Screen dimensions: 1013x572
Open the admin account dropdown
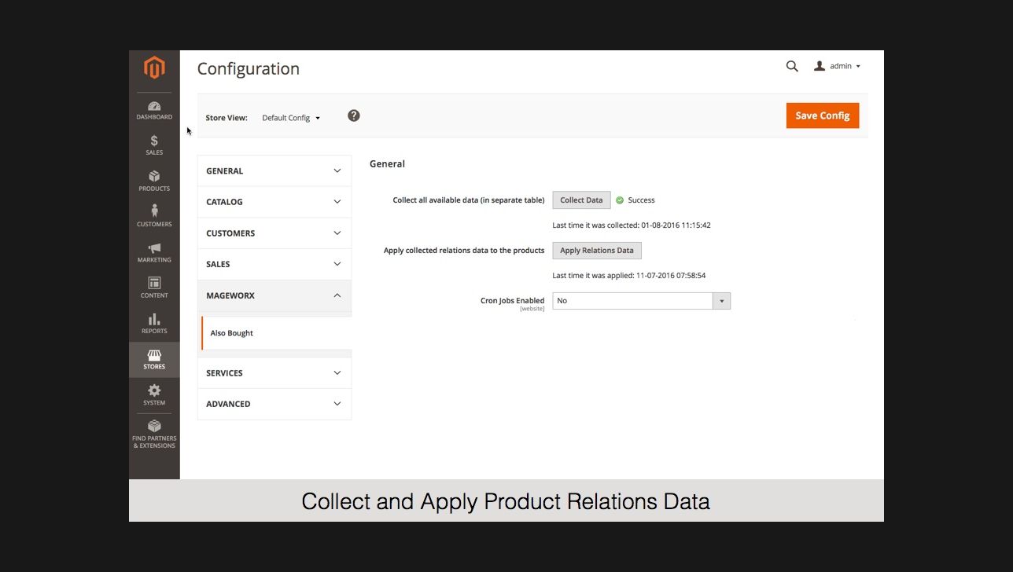(838, 67)
